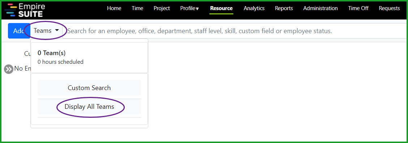
Task: Click the Teams dropdown caret arrow
Action: pos(57,31)
